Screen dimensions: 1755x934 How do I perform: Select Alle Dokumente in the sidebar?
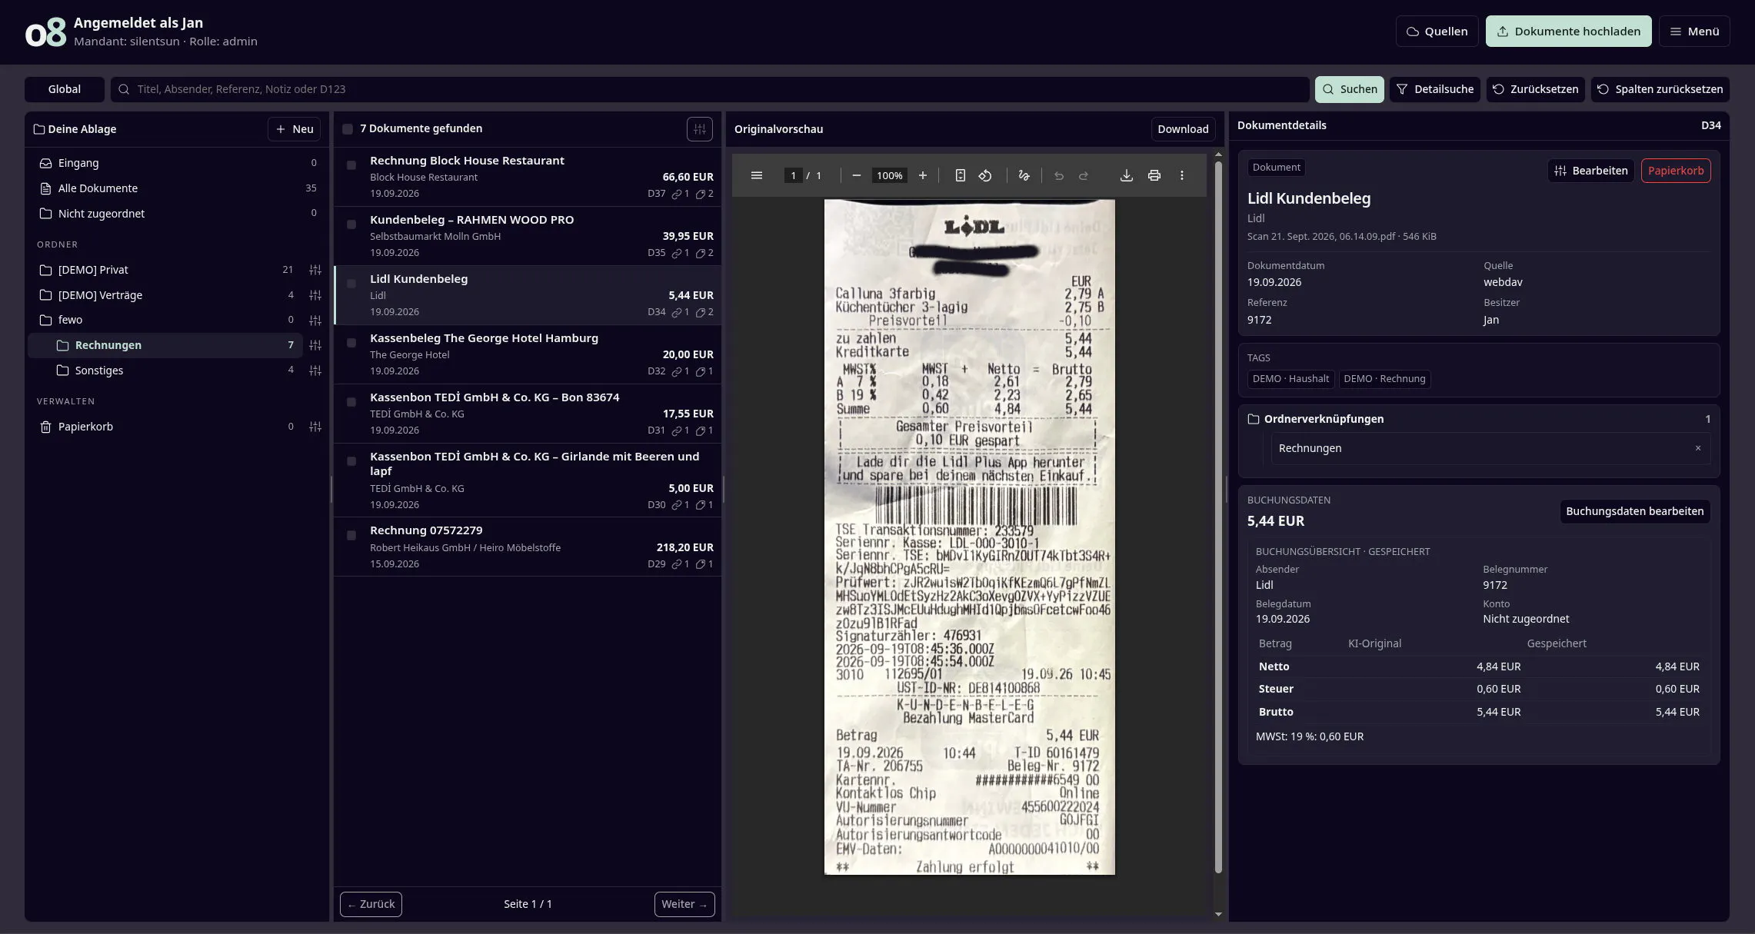tap(178, 188)
